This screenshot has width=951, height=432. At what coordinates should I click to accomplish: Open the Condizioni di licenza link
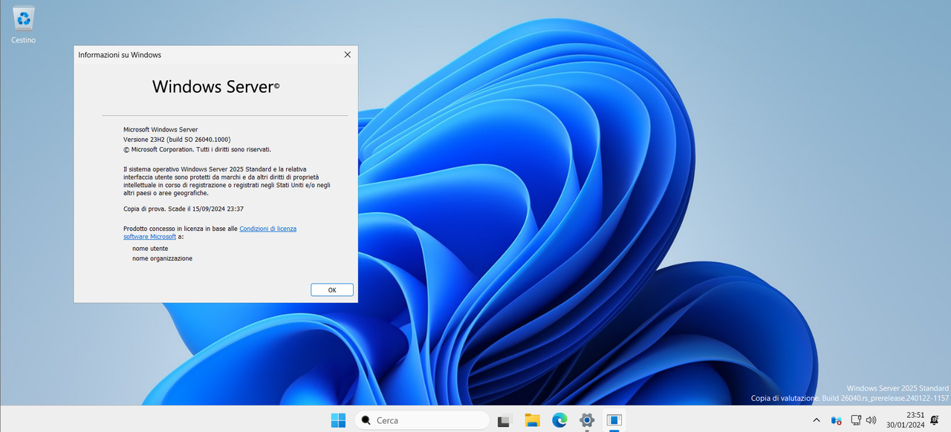click(x=267, y=229)
